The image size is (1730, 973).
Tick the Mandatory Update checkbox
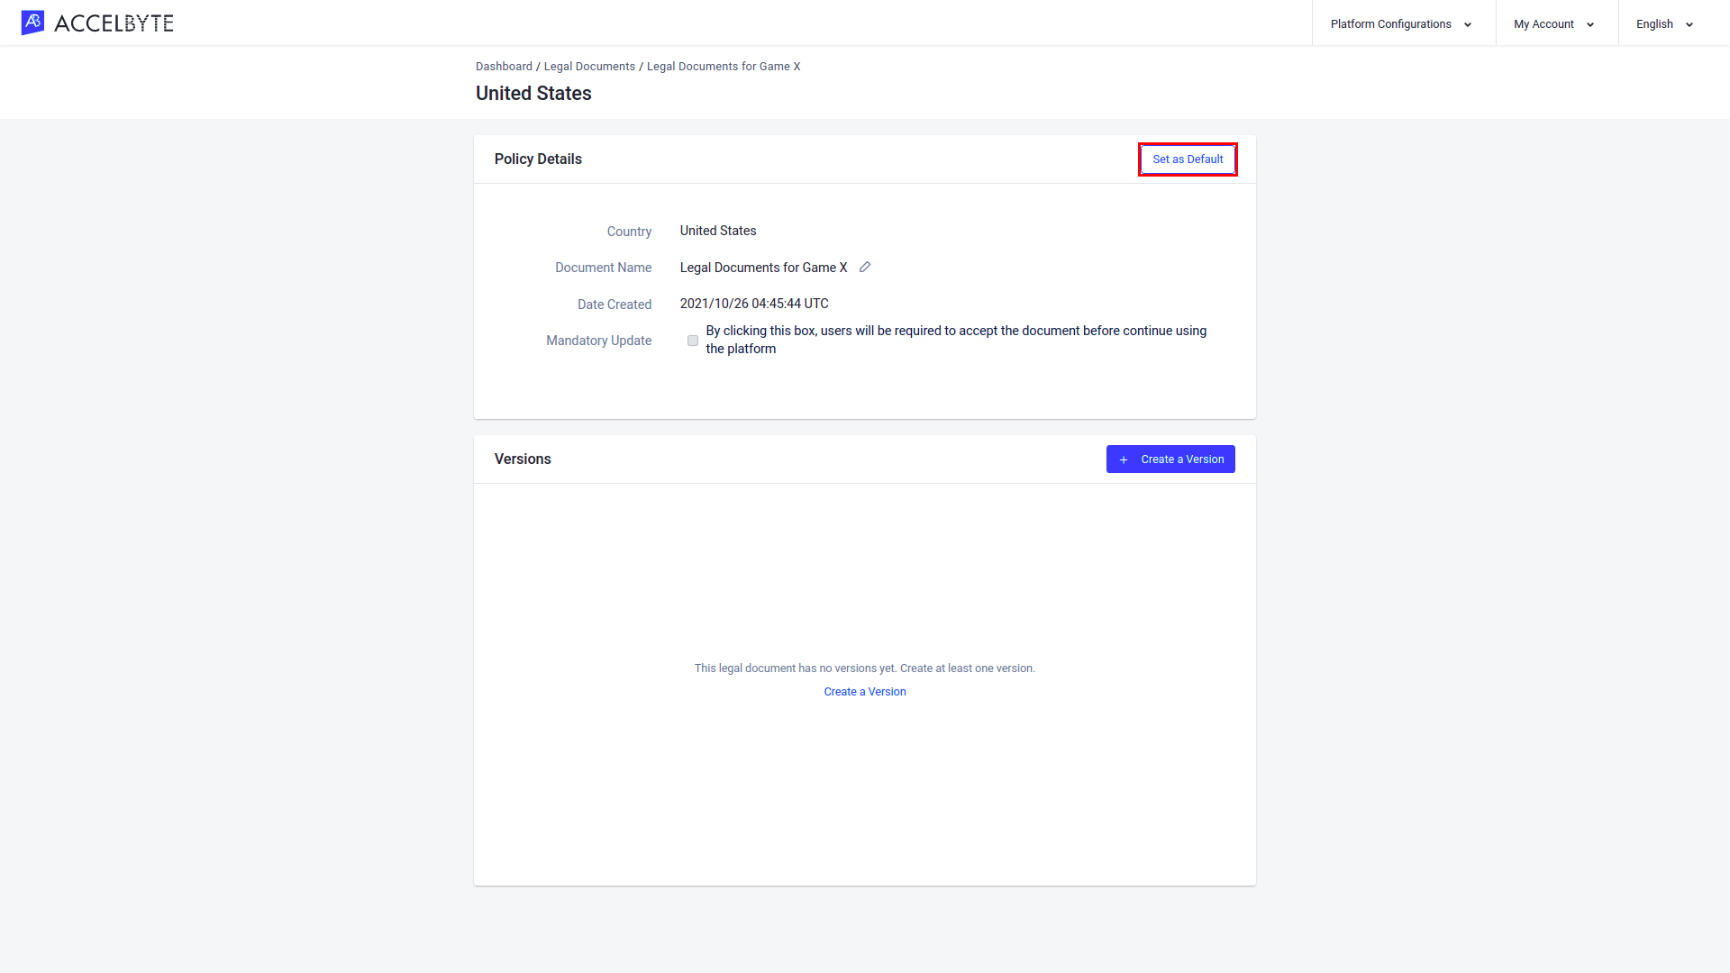[693, 341]
